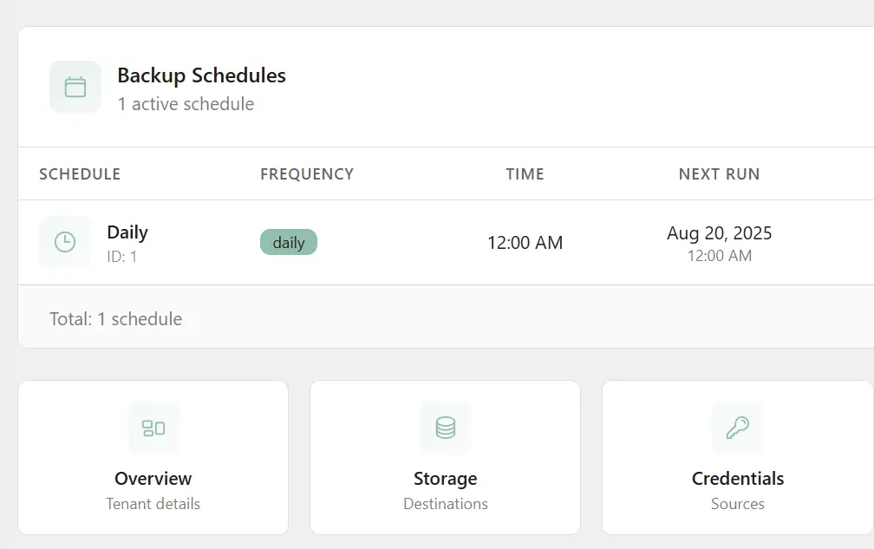Screen dimensions: 874x549
Task: Sort by the NEXT RUN column header
Action: click(x=720, y=174)
